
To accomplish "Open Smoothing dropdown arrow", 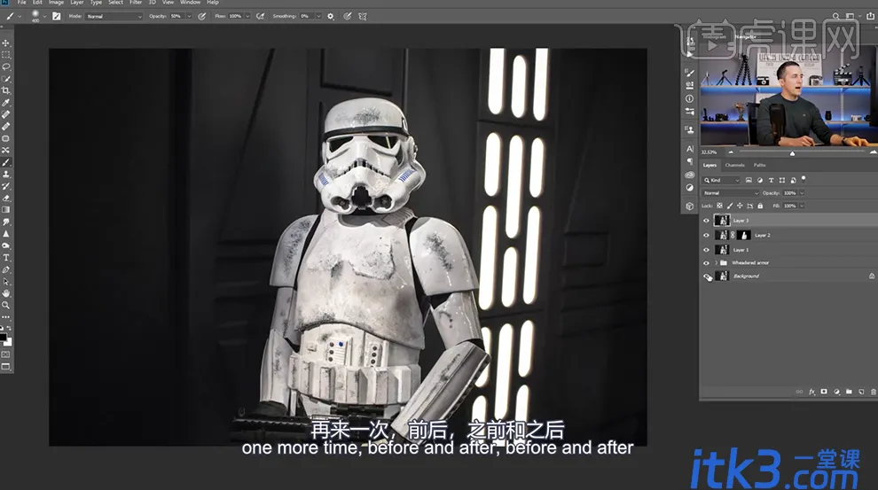I will pyautogui.click(x=318, y=16).
